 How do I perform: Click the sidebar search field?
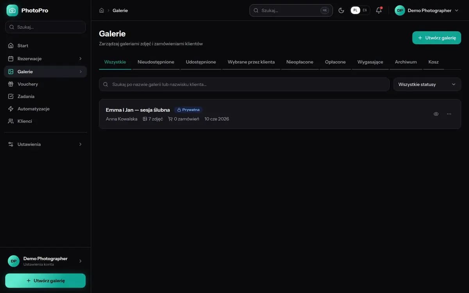[45, 27]
